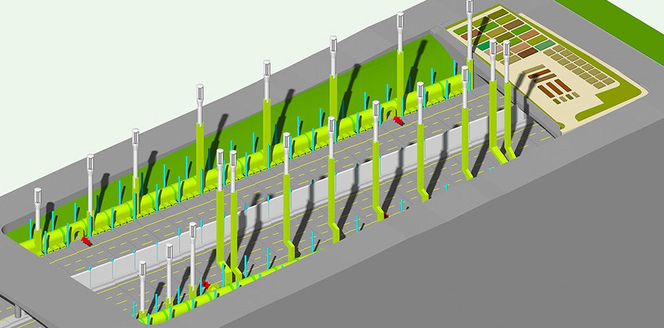
Task: Pick the red marker at the bottom roadway edge
Action: pyautogui.click(x=206, y=285)
